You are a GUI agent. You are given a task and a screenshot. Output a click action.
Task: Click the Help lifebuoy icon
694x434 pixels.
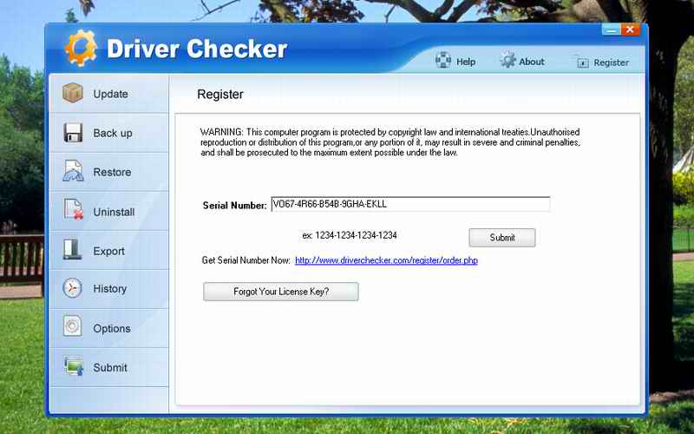click(443, 62)
